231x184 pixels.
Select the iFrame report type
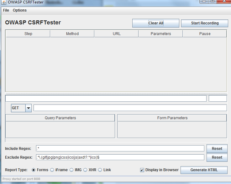pyautogui.click(x=52, y=170)
